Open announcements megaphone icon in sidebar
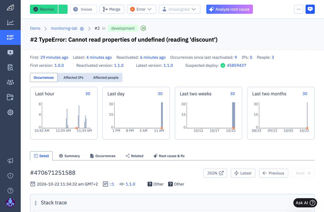 tap(10, 161)
